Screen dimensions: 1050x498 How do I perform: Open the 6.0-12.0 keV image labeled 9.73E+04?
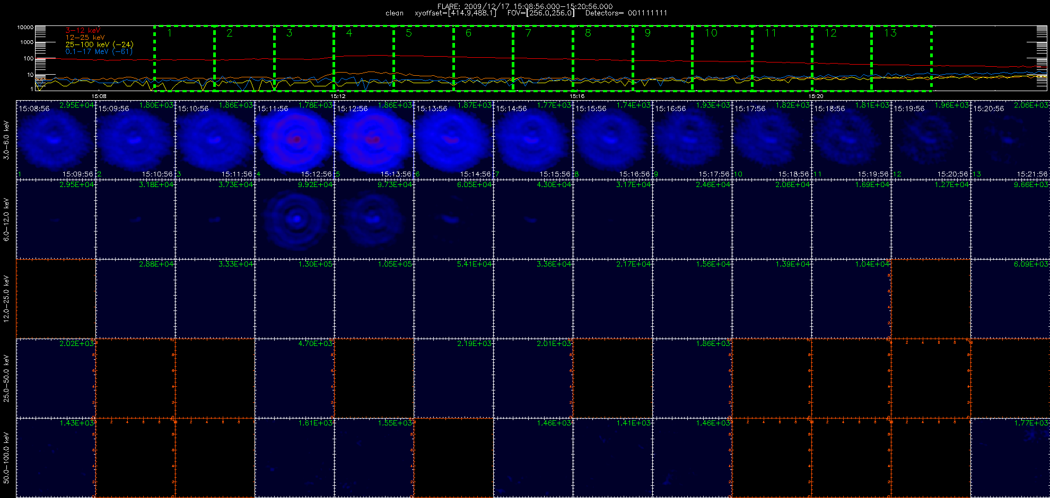click(374, 219)
